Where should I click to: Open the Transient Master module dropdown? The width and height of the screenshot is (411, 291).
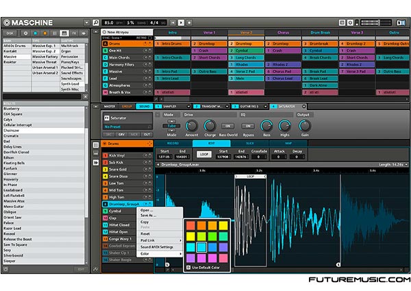[x=227, y=106]
